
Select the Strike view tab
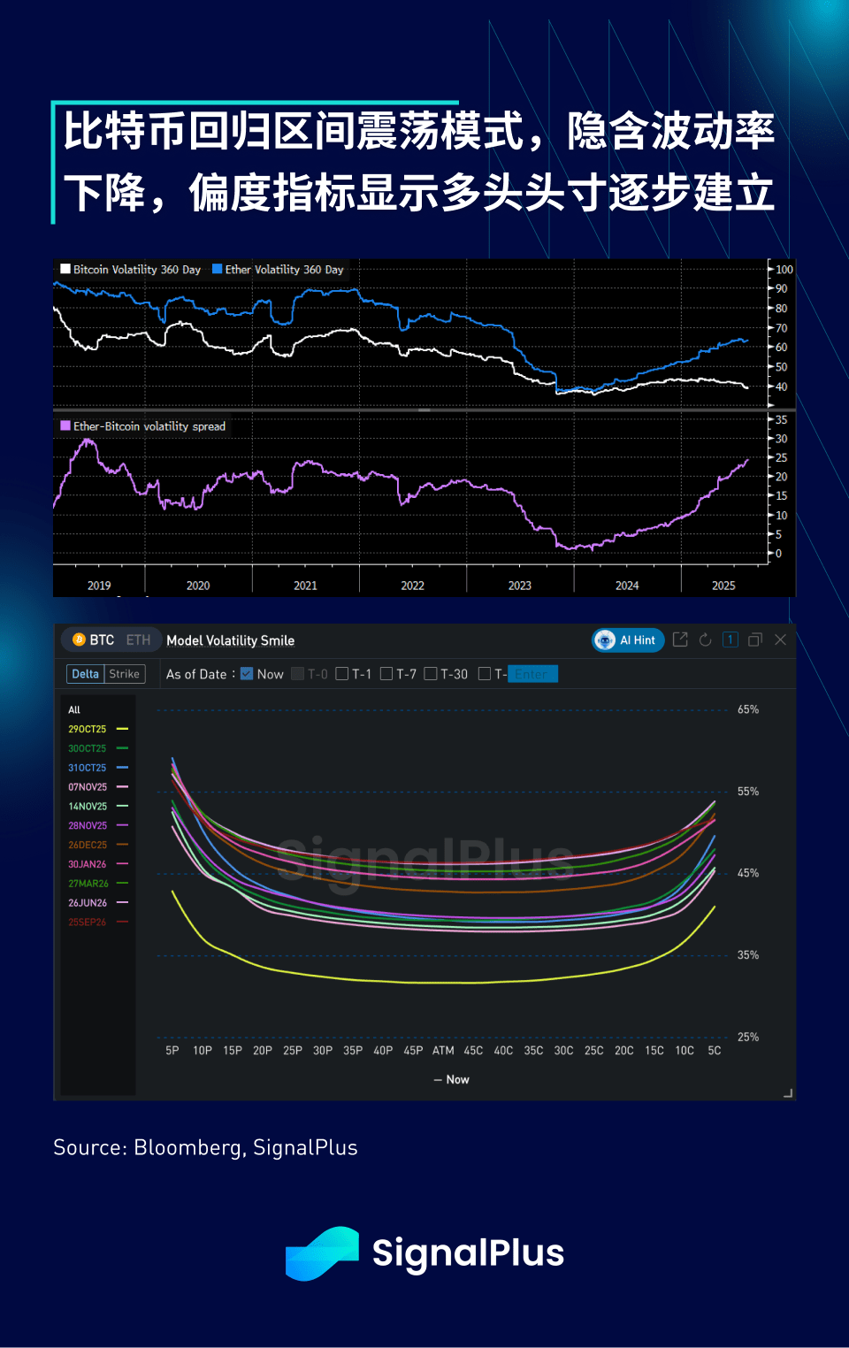124,674
